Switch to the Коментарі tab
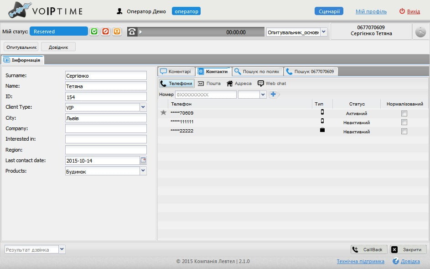 pyautogui.click(x=176, y=71)
